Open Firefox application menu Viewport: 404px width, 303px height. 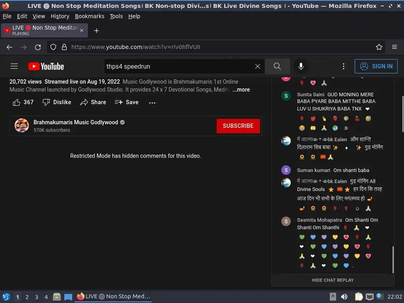pos(395,47)
